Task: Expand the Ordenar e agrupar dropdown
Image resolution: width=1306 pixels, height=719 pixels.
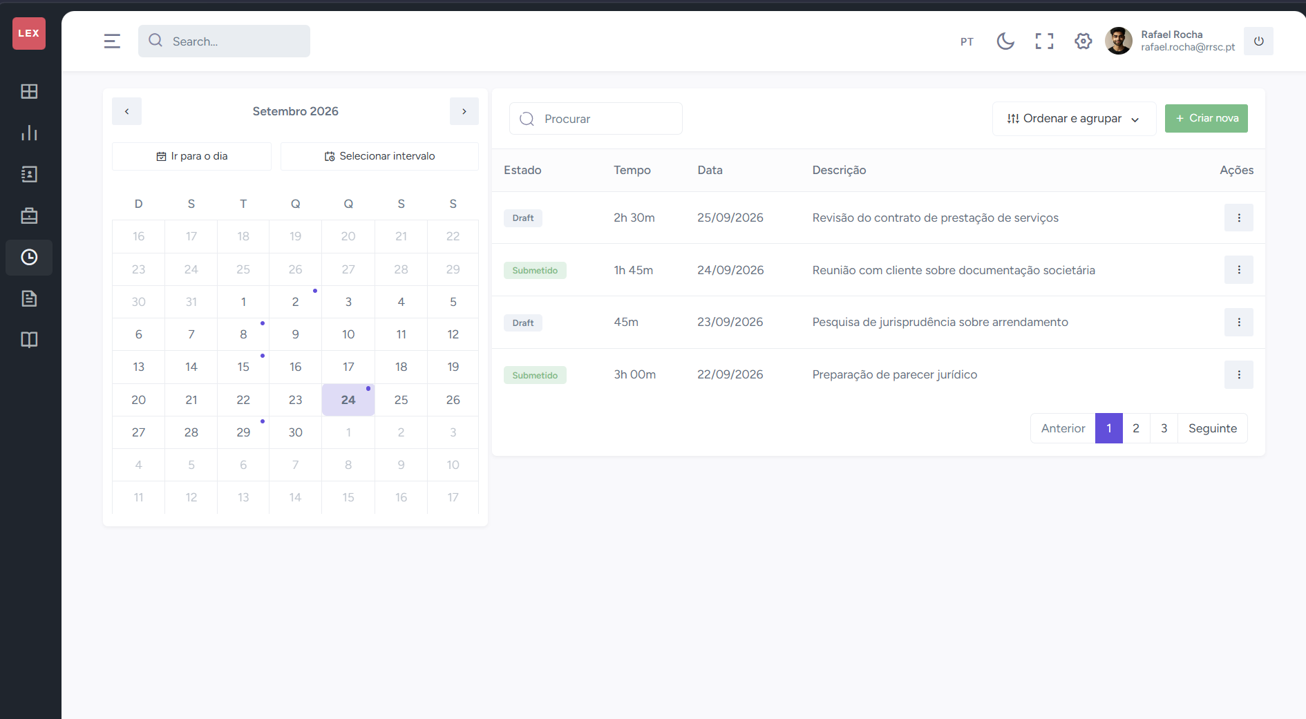Action: tap(1074, 119)
